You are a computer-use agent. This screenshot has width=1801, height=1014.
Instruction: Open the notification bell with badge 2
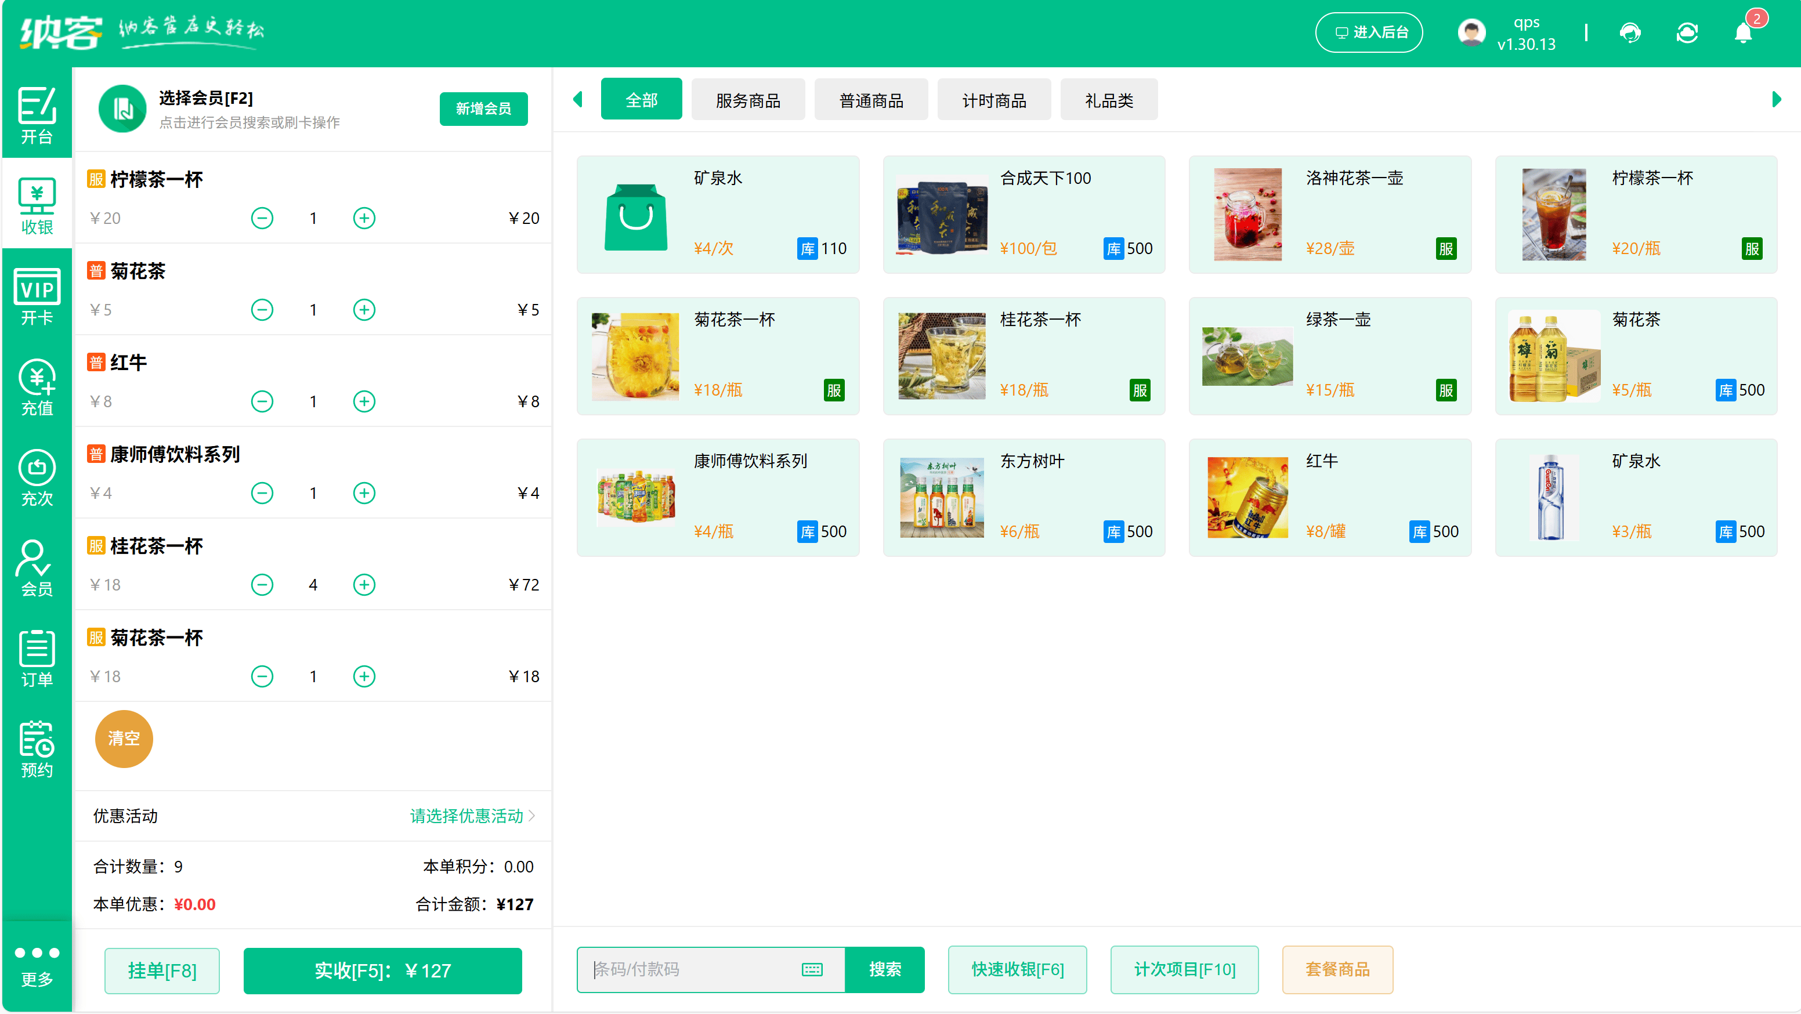[1742, 32]
